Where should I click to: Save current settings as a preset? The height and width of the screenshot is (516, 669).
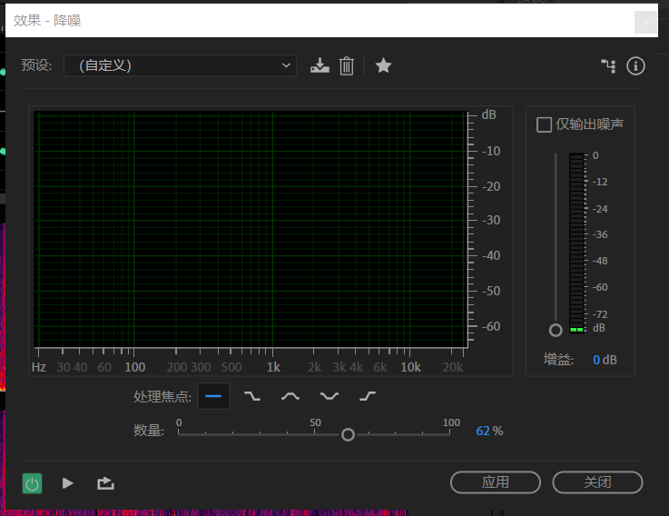pos(320,65)
